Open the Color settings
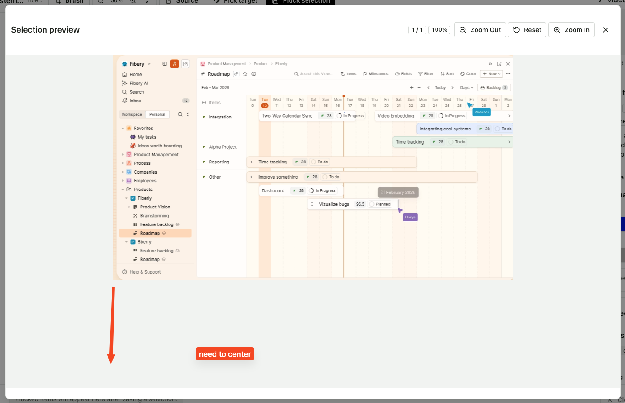Viewport: 625px width, 403px height. pos(468,73)
